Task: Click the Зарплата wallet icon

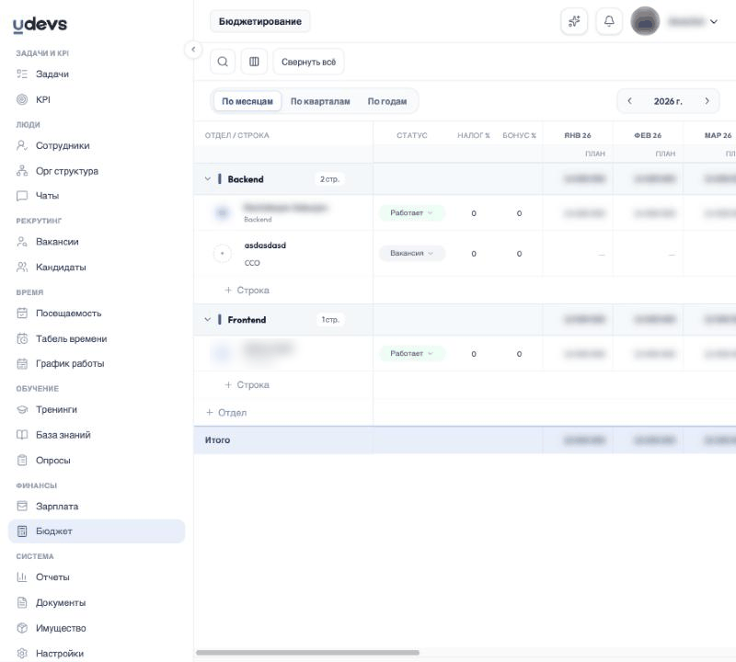Action: pos(22,506)
